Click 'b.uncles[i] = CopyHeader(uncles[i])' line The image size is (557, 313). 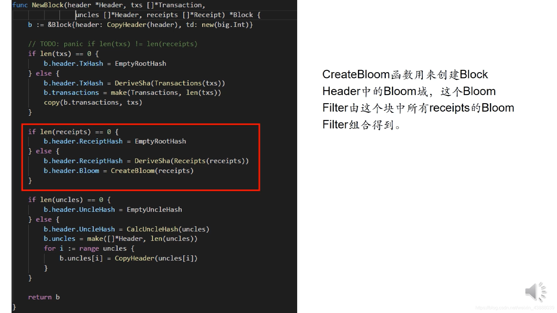(x=129, y=259)
